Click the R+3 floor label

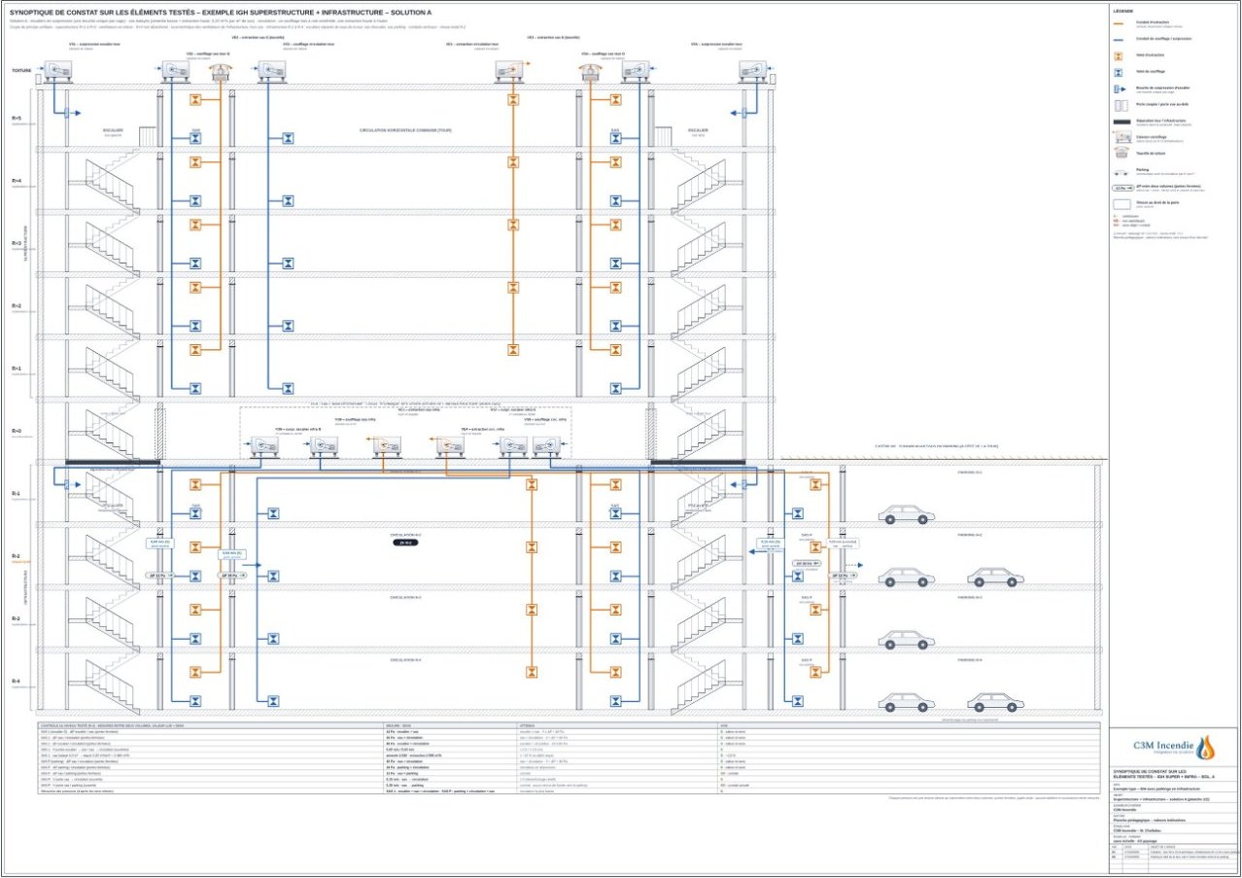point(17,243)
